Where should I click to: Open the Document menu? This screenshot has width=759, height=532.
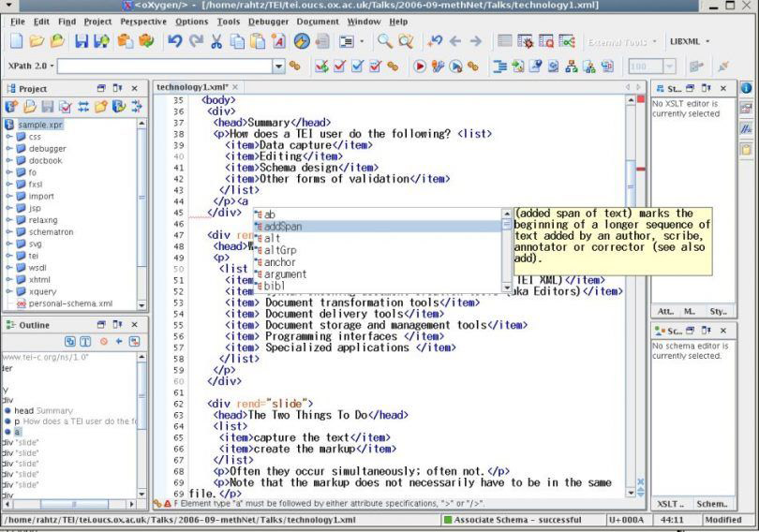click(x=318, y=22)
